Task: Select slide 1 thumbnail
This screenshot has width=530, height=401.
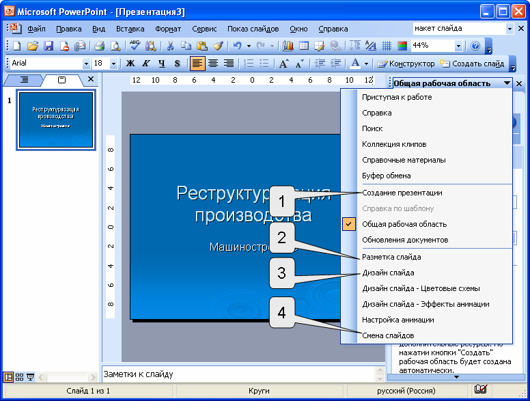Action: tap(56, 120)
